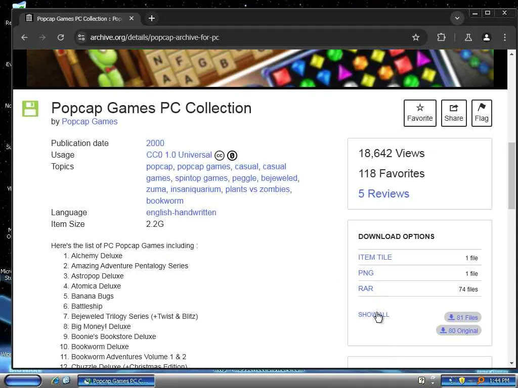
Task: Open the popcap topic link
Action: point(159,166)
